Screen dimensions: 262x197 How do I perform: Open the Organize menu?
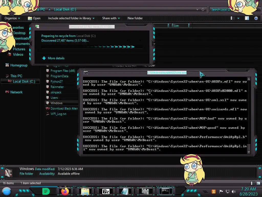coord(12,18)
